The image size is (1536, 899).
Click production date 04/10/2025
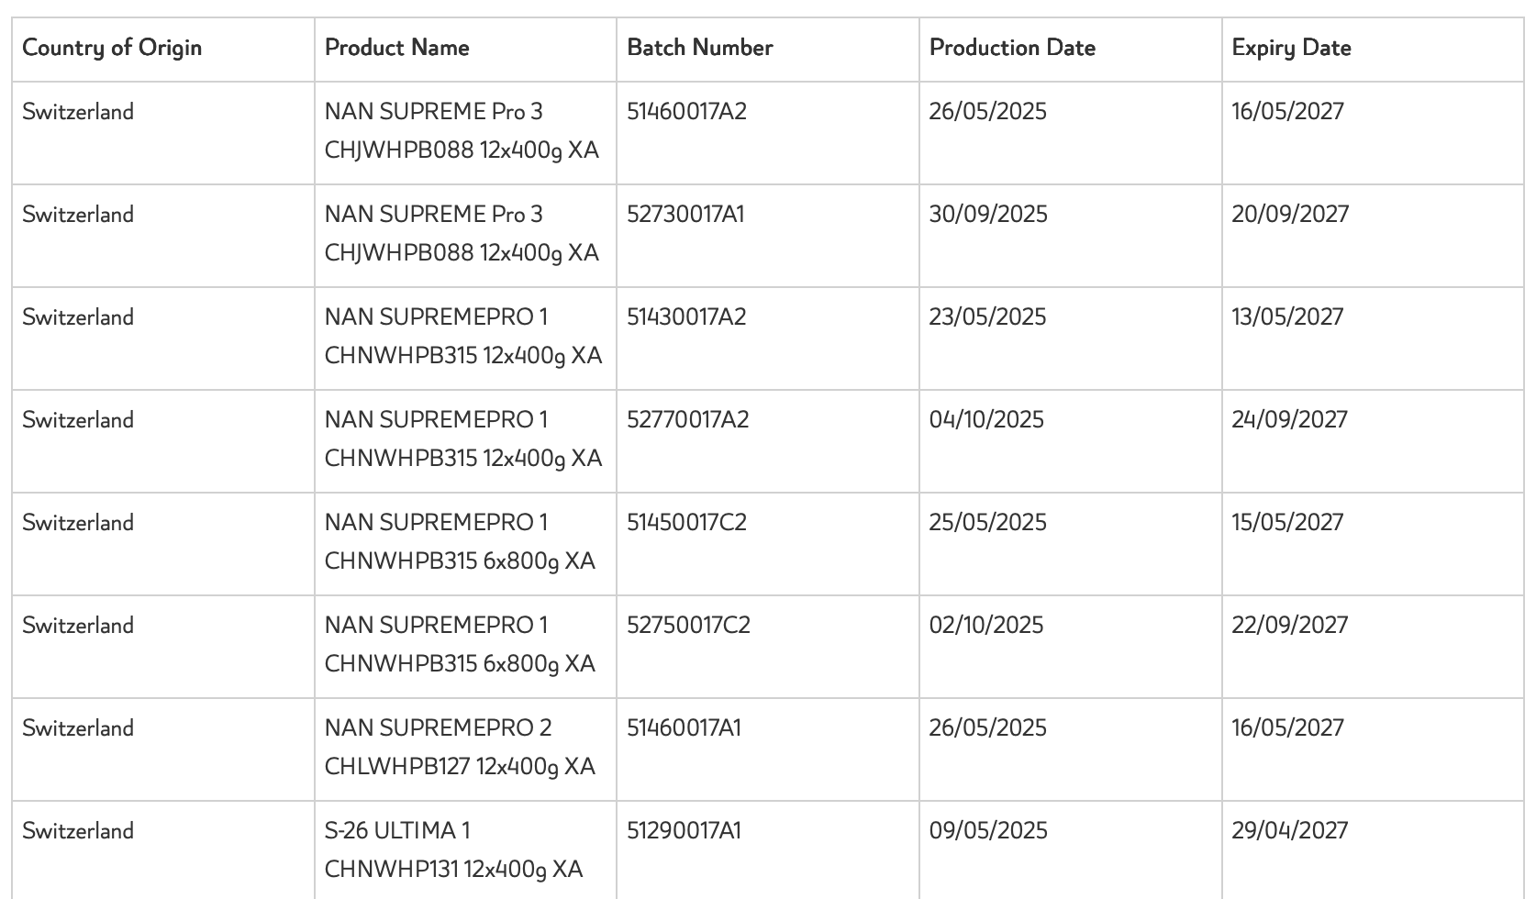[x=986, y=420]
